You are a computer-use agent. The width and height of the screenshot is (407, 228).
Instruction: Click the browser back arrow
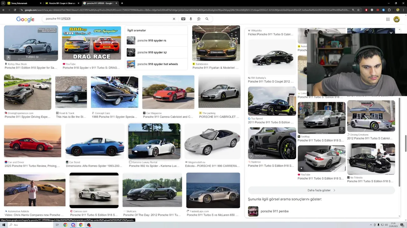(x=3, y=10)
